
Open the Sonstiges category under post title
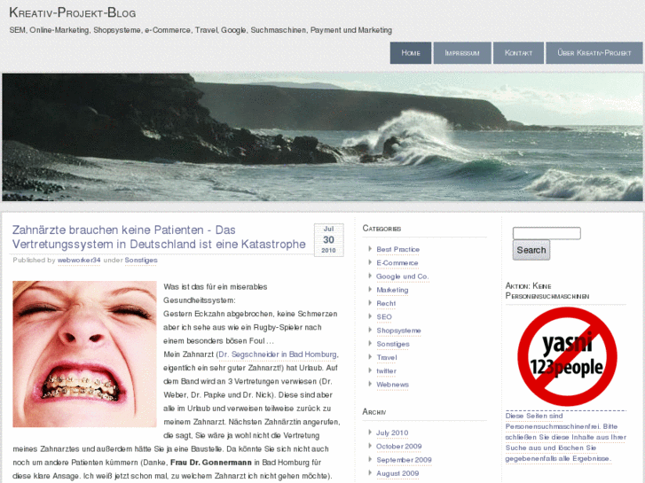click(x=141, y=261)
